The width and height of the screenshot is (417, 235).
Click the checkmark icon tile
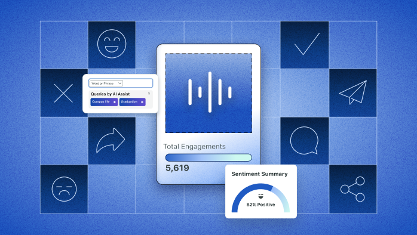(305, 45)
